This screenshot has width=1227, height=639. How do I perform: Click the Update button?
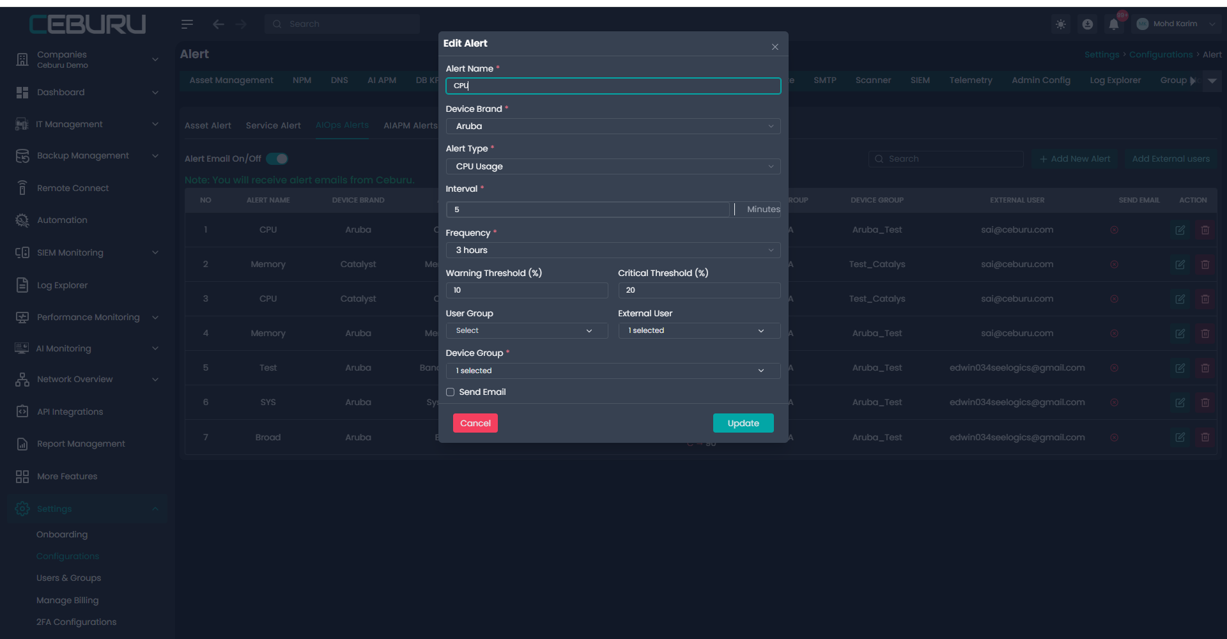click(743, 423)
